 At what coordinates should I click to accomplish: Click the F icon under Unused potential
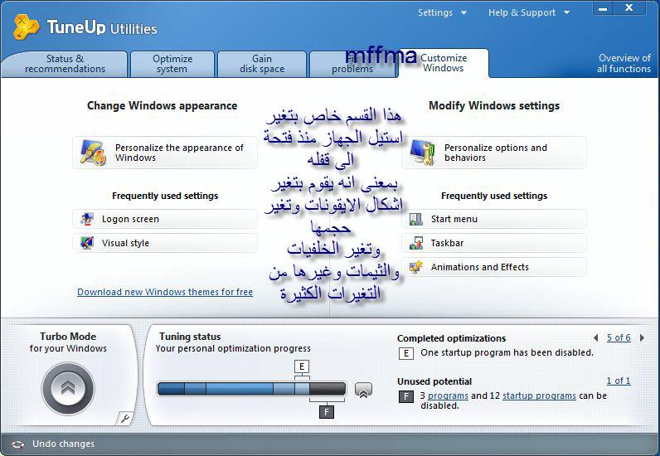coord(405,396)
